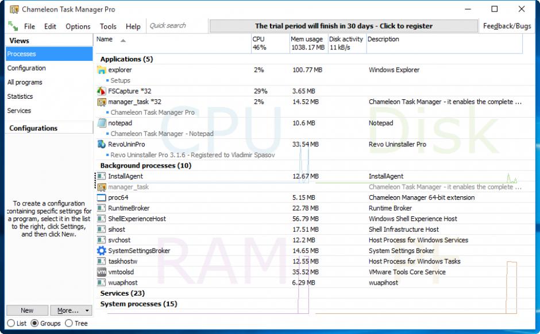The image size is (540, 334).
Task: Click the green arrows icon beside File
Action: tap(13, 26)
